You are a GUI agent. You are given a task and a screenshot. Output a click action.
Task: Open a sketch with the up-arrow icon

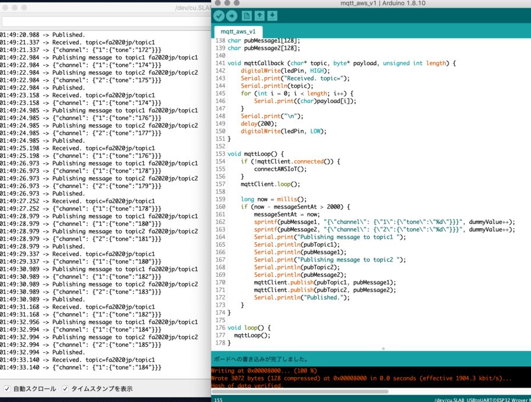pyautogui.click(x=260, y=15)
